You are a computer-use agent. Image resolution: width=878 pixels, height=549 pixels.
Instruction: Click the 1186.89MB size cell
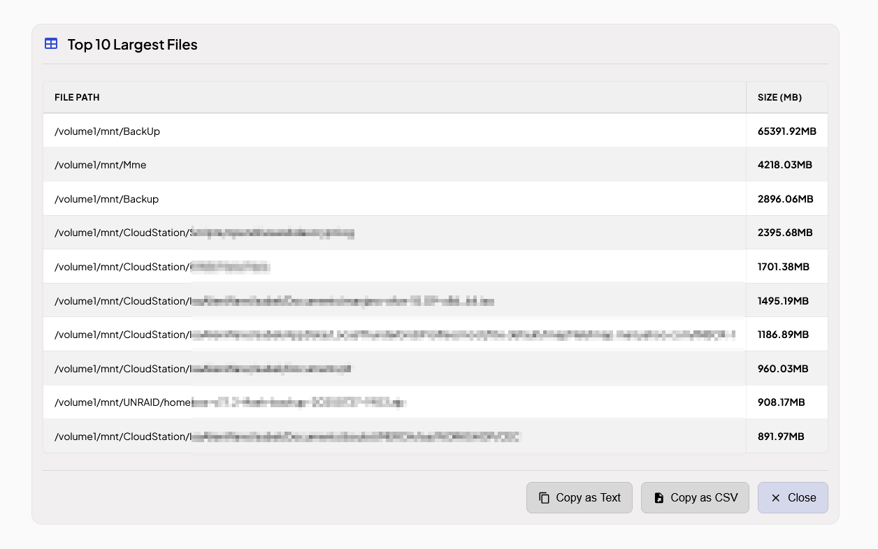787,334
